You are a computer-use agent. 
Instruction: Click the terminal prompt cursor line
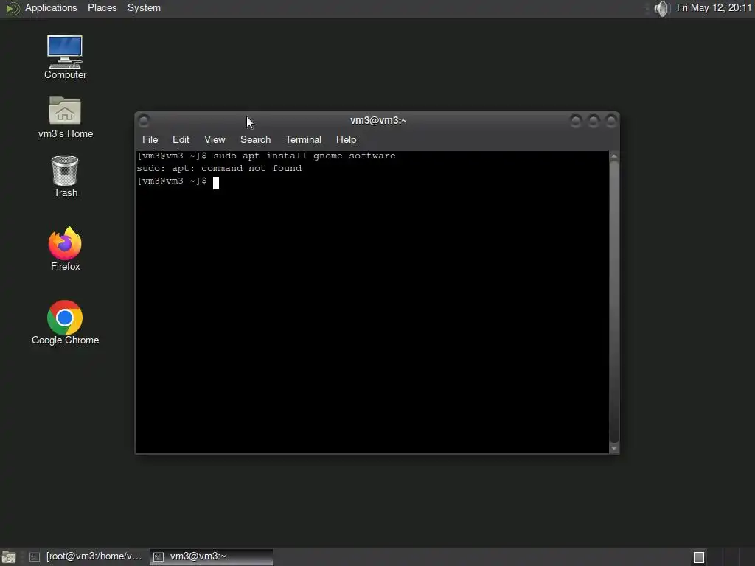point(178,181)
